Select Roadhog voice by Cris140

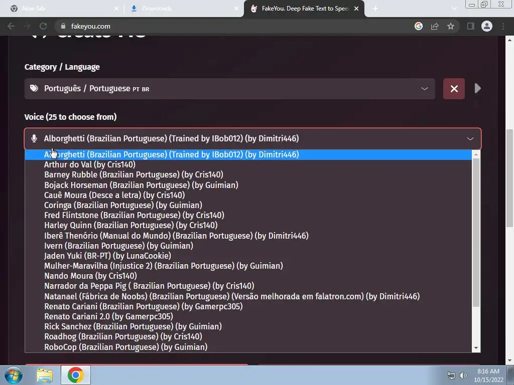pos(248,336)
